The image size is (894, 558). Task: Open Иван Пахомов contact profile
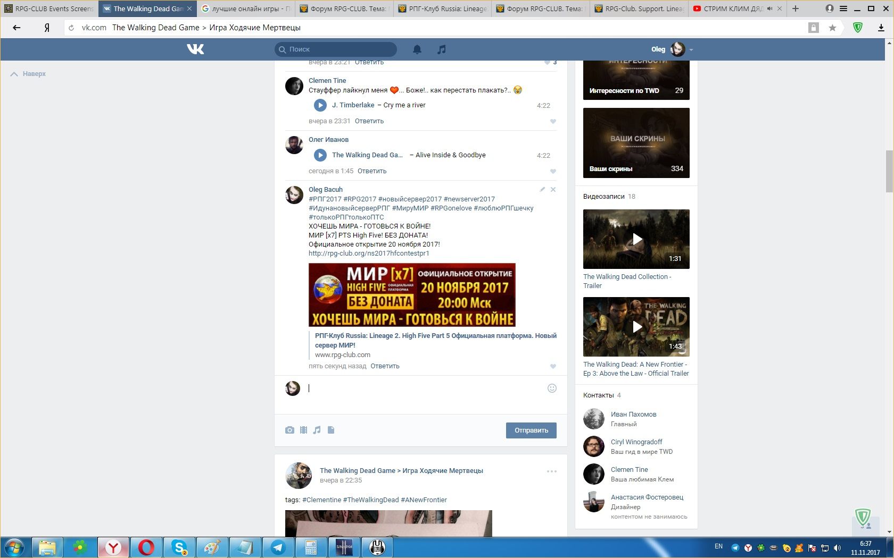tap(633, 415)
